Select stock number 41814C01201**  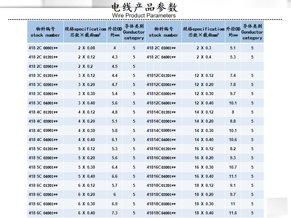click(161, 112)
